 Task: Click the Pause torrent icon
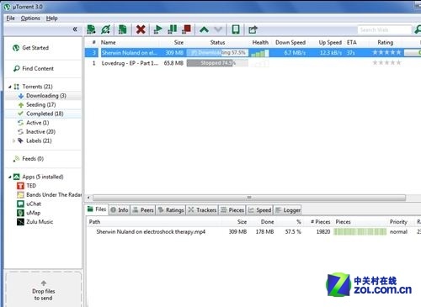click(x=172, y=29)
